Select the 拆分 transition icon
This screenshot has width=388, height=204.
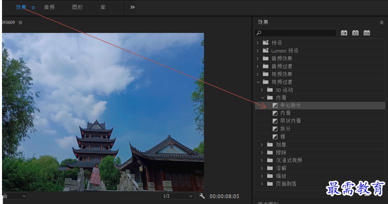(x=275, y=129)
